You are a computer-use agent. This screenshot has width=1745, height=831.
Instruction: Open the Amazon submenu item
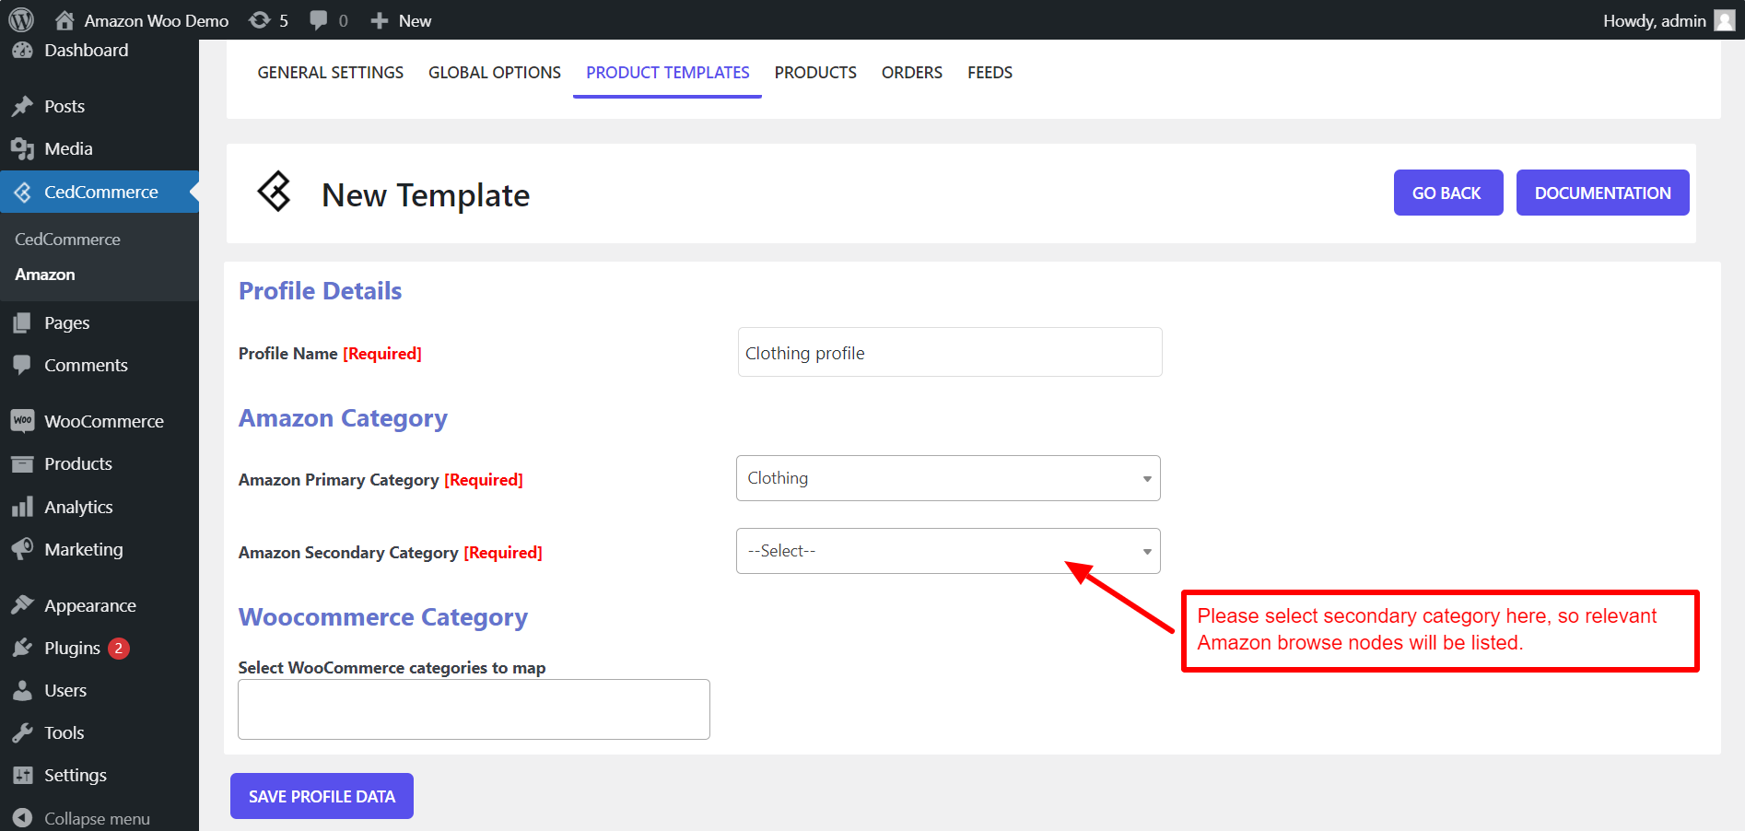[x=45, y=275]
